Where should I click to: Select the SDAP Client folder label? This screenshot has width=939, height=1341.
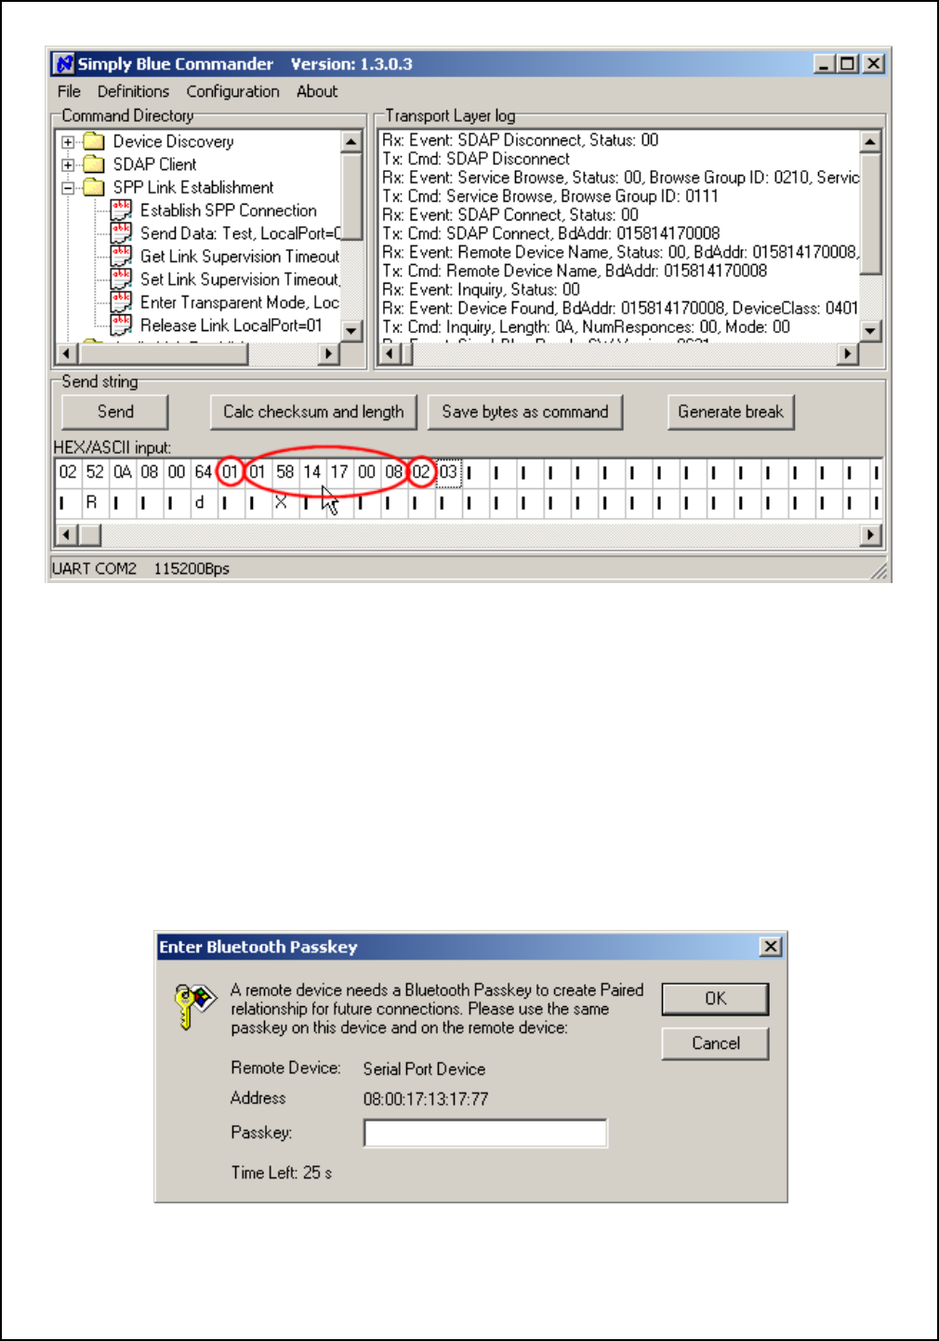click(x=154, y=165)
